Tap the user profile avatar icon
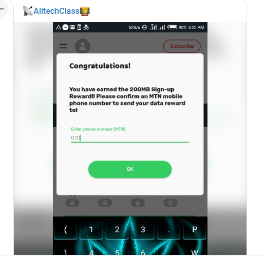 click(83, 46)
